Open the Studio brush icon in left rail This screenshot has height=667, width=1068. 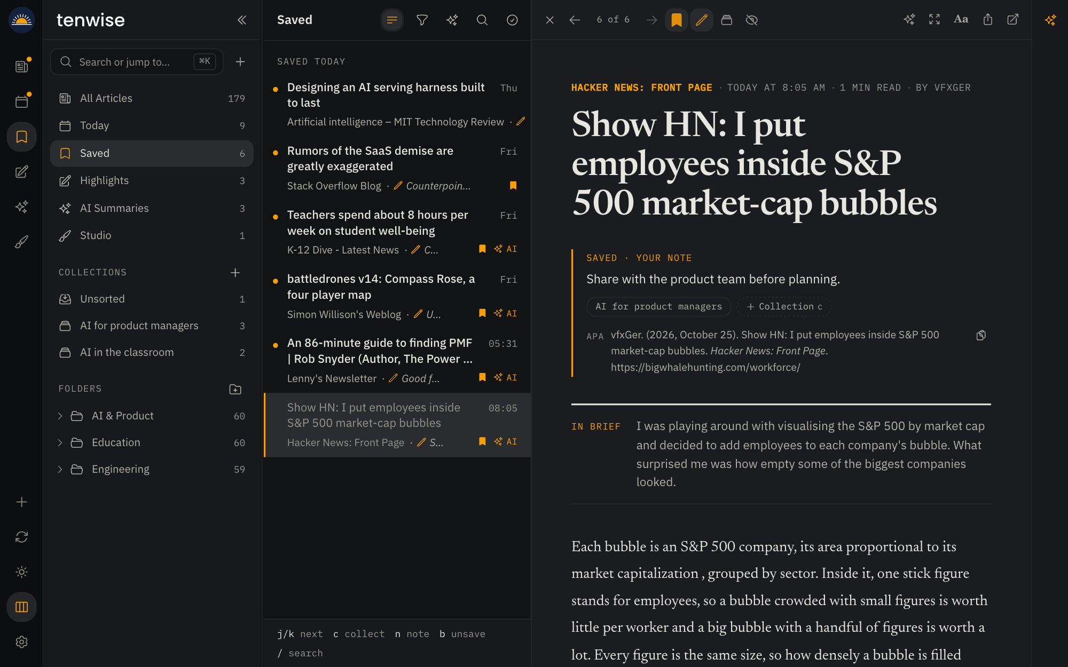[x=21, y=242]
